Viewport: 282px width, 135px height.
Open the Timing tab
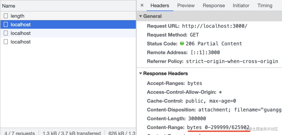pyautogui.click(x=265, y=5)
